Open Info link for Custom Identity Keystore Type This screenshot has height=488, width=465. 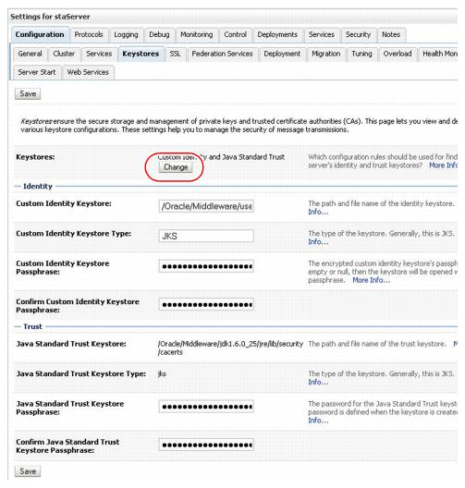pyautogui.click(x=318, y=242)
